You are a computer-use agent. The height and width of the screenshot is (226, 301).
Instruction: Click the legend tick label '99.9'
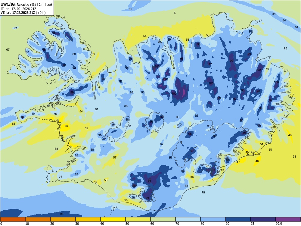point(279,224)
